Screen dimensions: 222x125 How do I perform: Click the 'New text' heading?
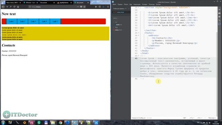(9, 14)
